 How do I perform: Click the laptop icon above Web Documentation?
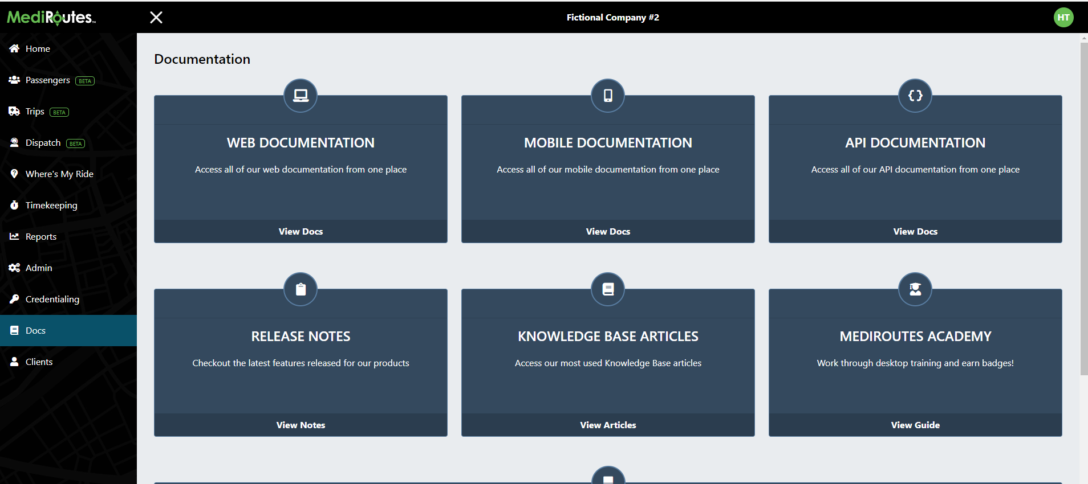click(301, 96)
